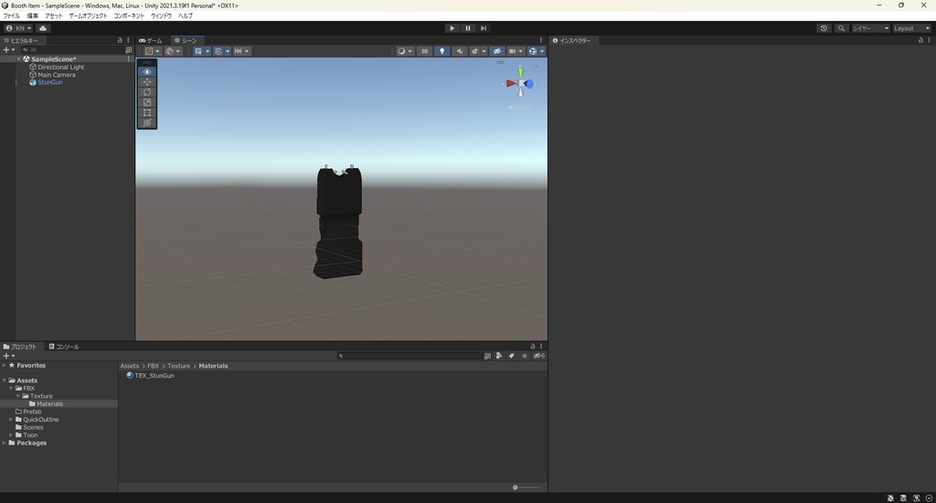Collapse the SampleScene hierarchy node
Screen dimensions: 936x503
pos(18,59)
